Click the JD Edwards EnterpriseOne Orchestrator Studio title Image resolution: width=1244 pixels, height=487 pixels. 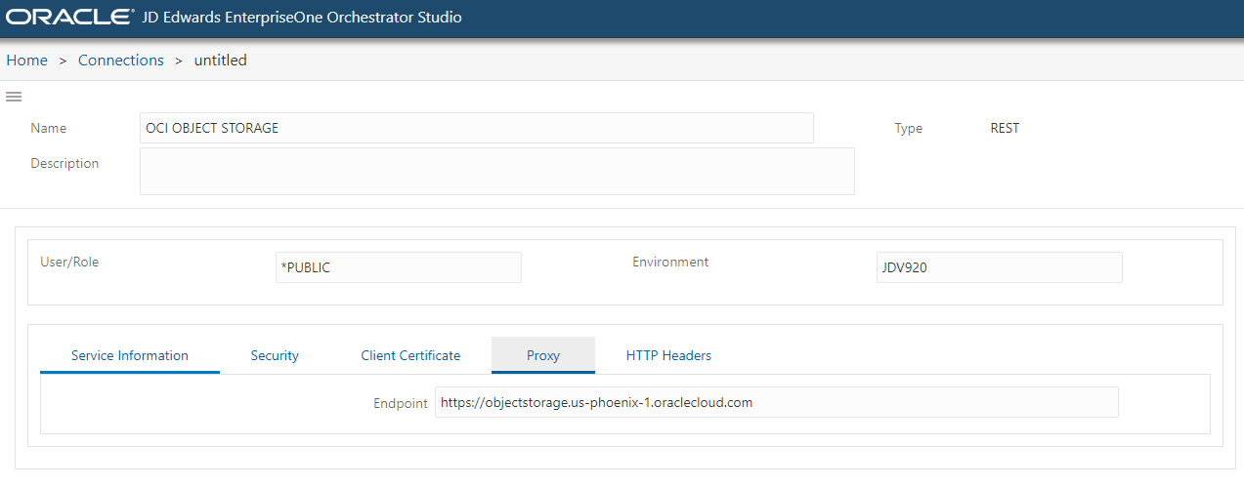303,18
